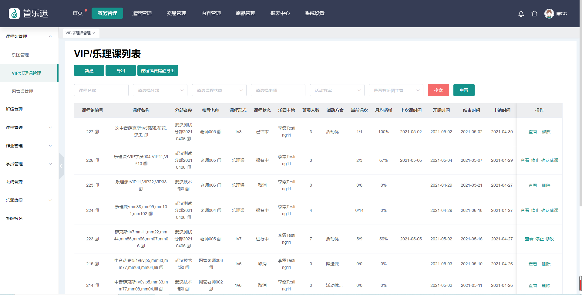The width and height of the screenshot is (582, 295).
Task: Click the 管乐迷 logo icon
Action: (x=14, y=14)
